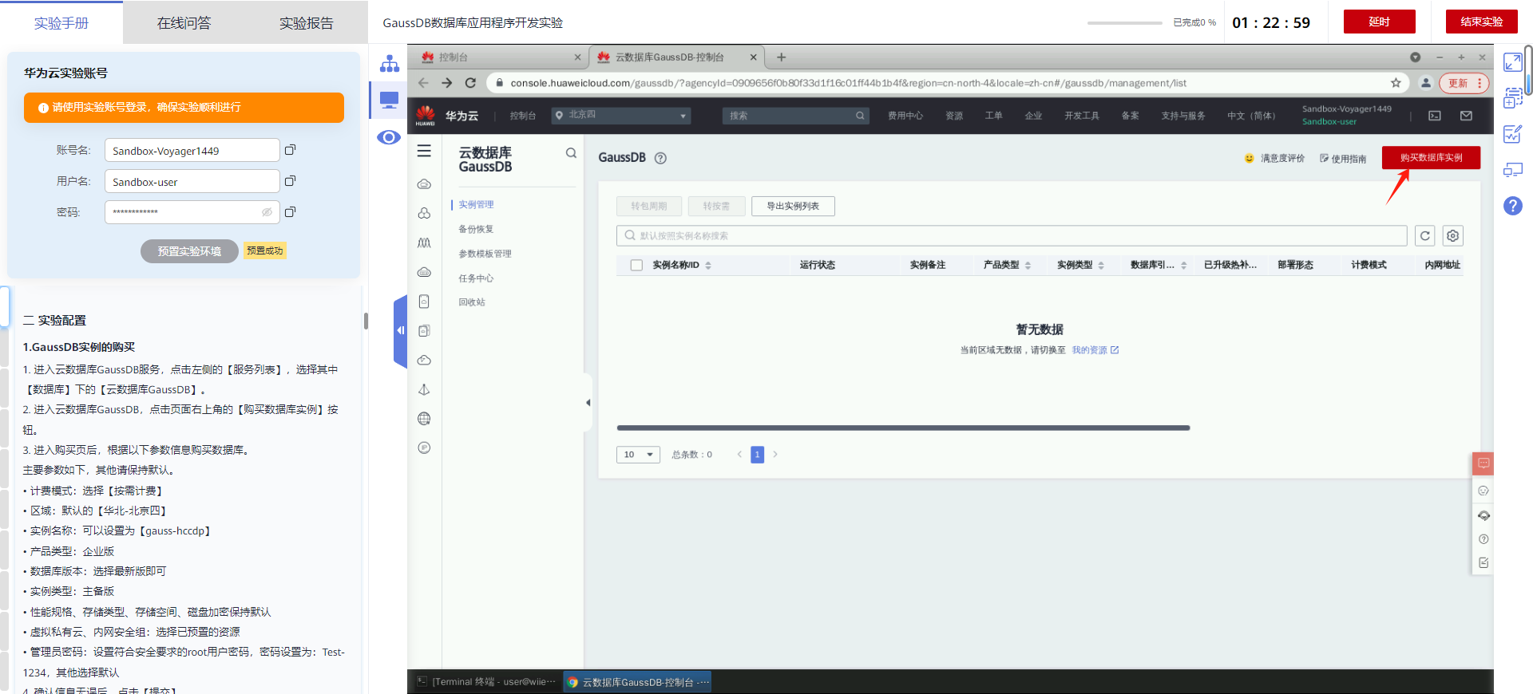Open Terminal 终端 in the taskbar
The width and height of the screenshot is (1533, 694).
tap(486, 682)
